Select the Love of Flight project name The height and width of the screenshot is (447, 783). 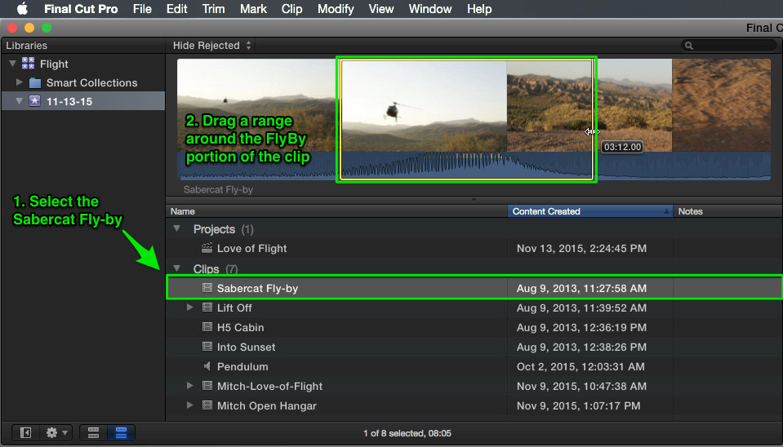251,249
